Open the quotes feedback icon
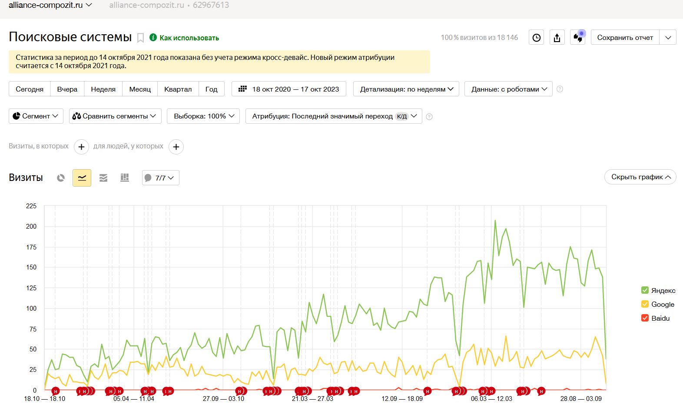The height and width of the screenshot is (407, 683). pyautogui.click(x=578, y=37)
